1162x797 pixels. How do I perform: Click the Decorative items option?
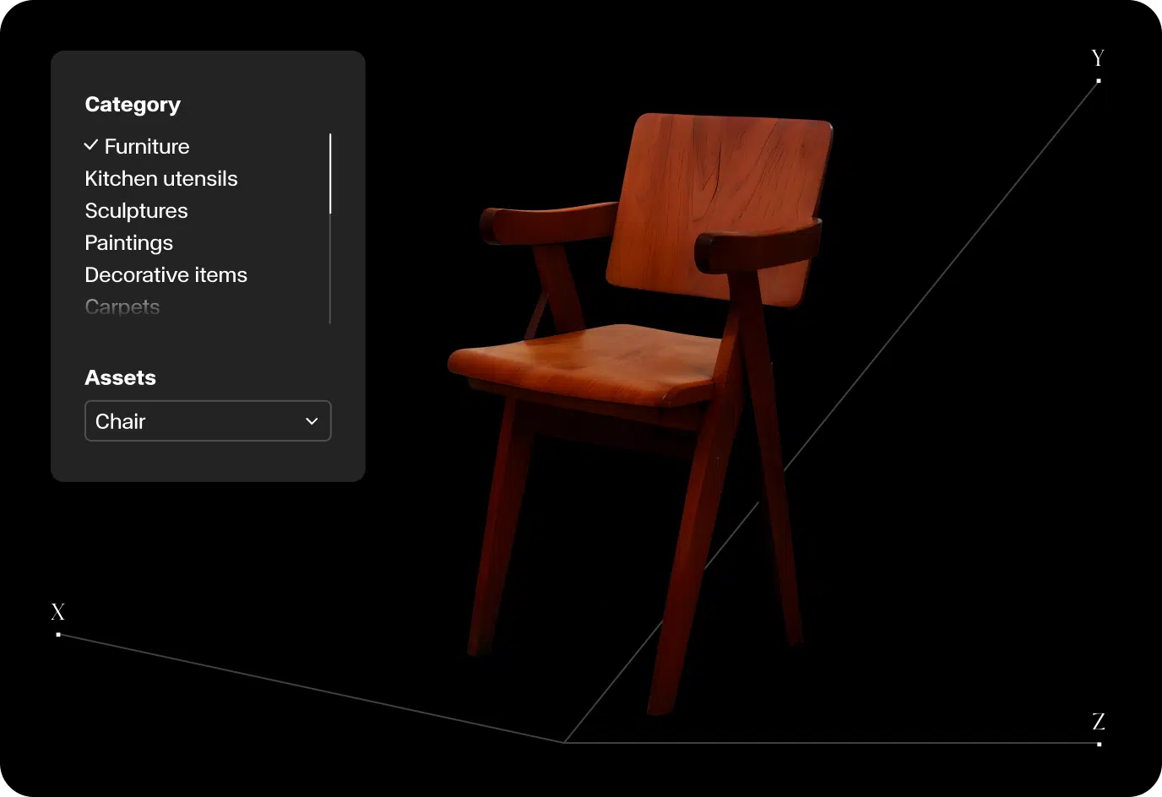click(166, 274)
